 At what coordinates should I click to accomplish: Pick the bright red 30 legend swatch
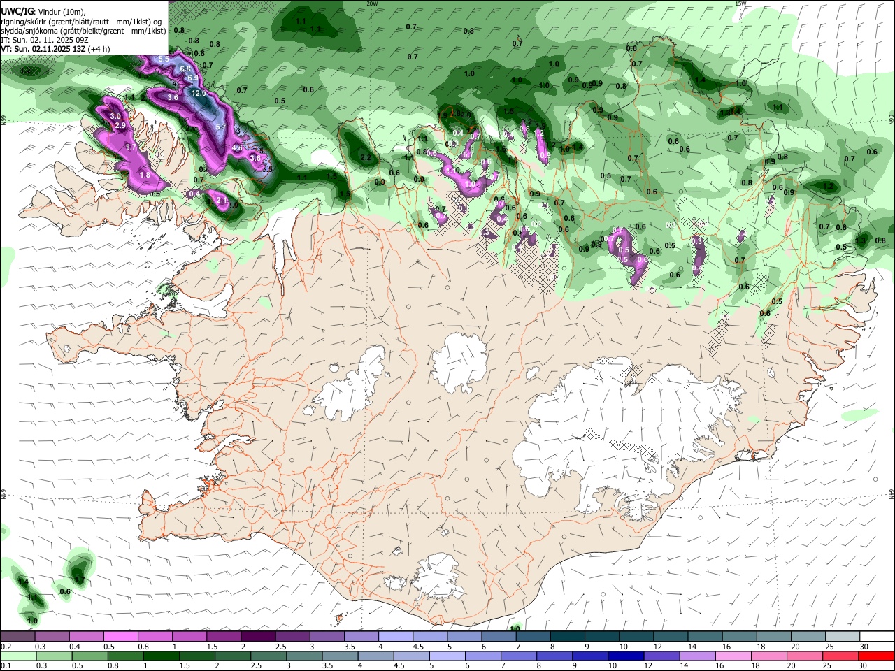(x=876, y=656)
